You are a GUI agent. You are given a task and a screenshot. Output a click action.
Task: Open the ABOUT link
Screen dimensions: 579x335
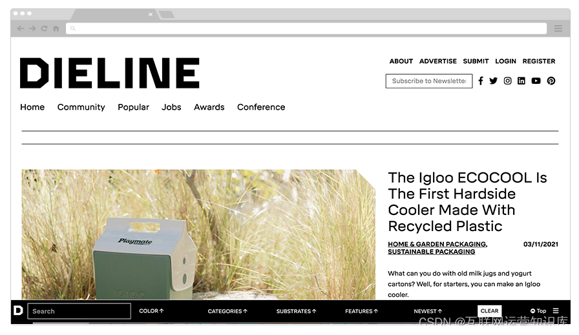click(x=401, y=61)
